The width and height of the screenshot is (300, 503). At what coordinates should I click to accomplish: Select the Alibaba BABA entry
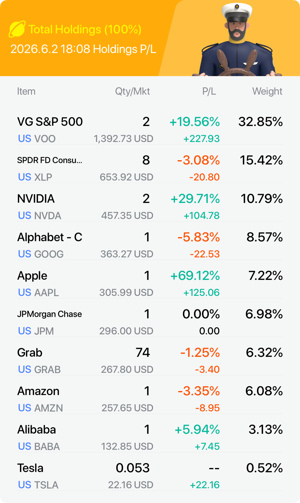click(x=150, y=437)
